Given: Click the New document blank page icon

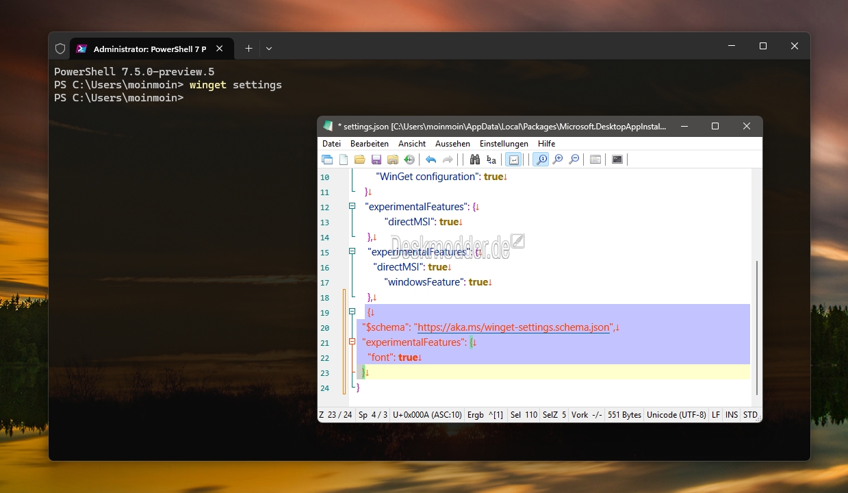Looking at the screenshot, I should 344,160.
